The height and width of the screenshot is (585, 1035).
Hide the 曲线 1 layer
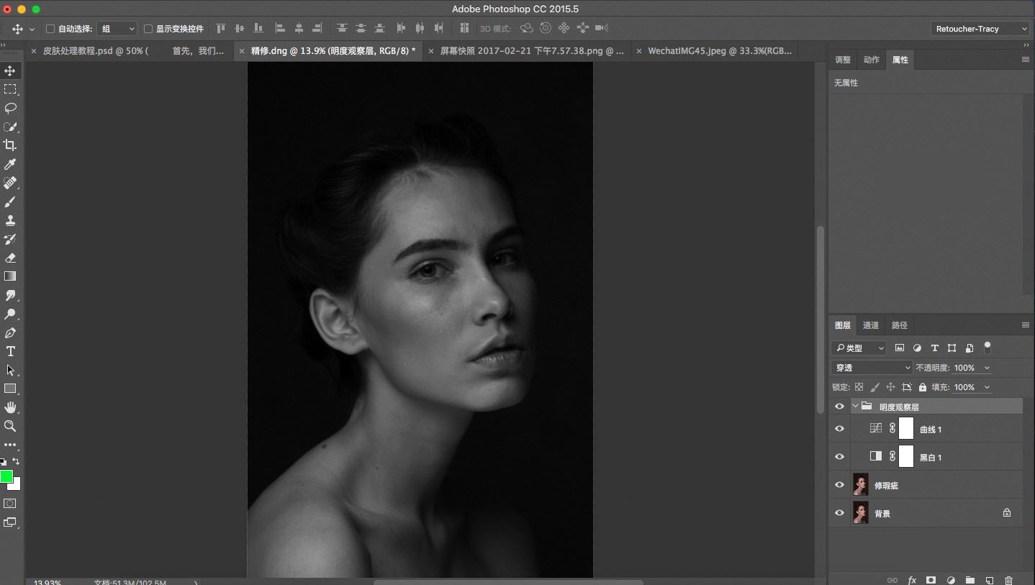(x=839, y=429)
